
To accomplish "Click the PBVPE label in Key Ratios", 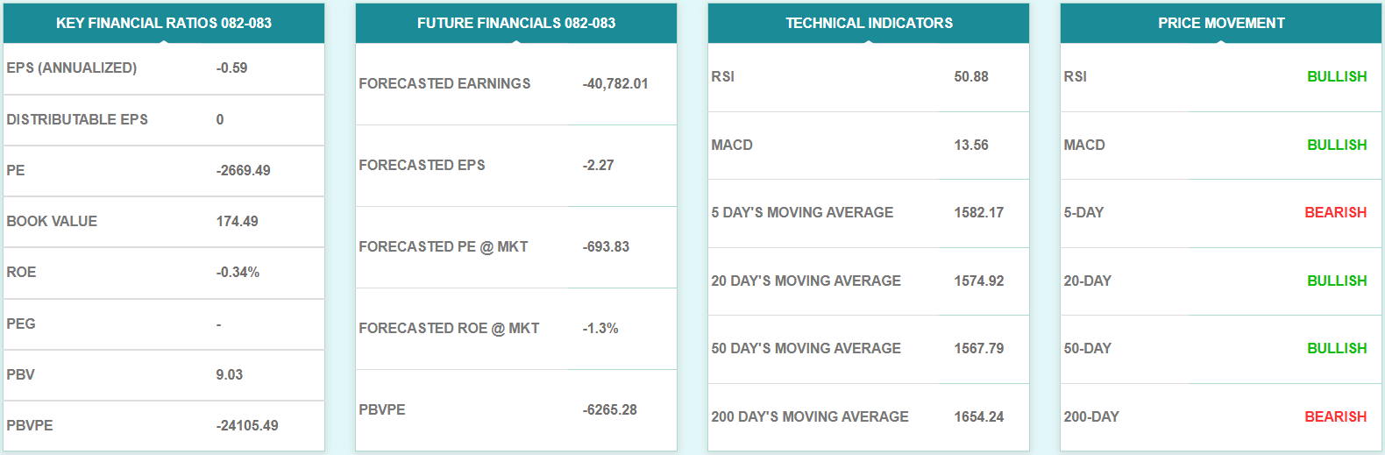I will (30, 426).
